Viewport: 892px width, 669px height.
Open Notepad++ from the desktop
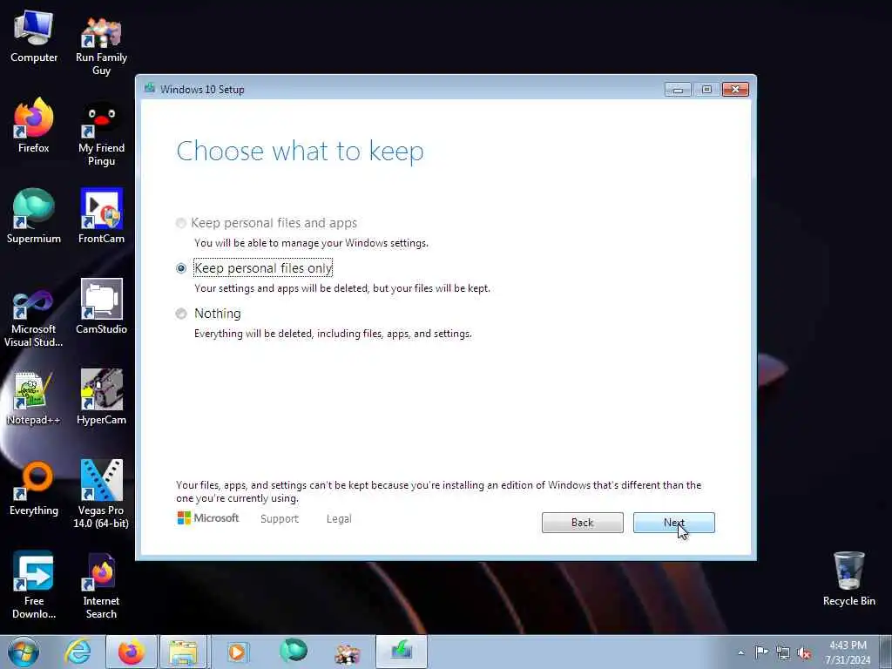(x=34, y=398)
